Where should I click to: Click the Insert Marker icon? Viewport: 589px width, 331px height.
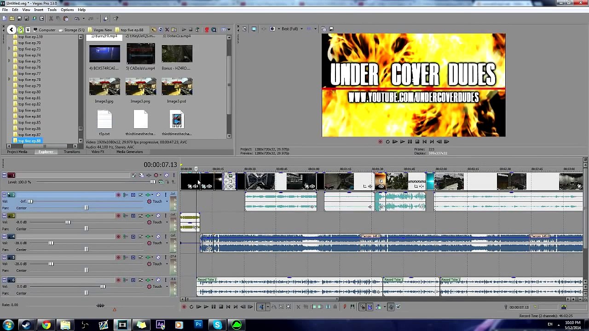click(x=345, y=307)
